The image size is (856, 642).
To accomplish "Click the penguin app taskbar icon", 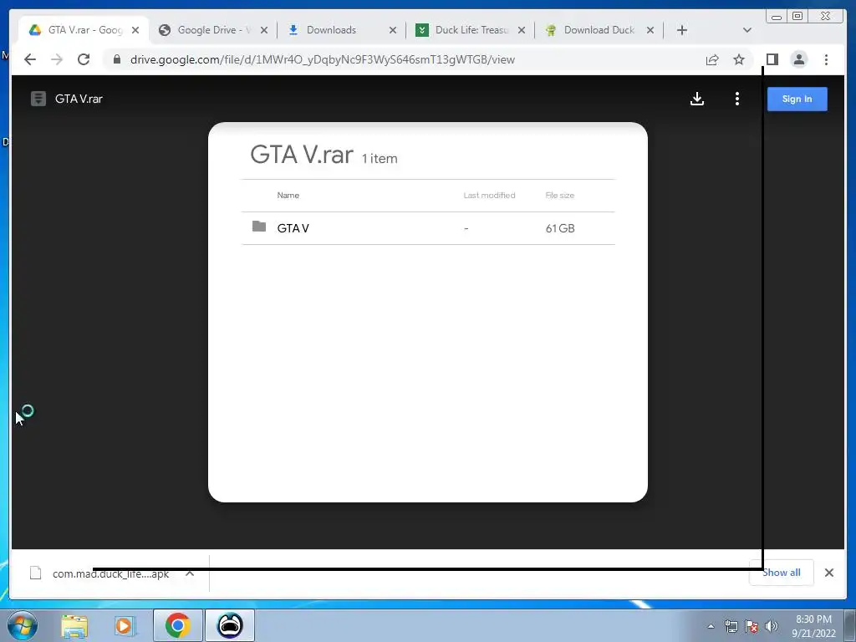I will point(230,625).
